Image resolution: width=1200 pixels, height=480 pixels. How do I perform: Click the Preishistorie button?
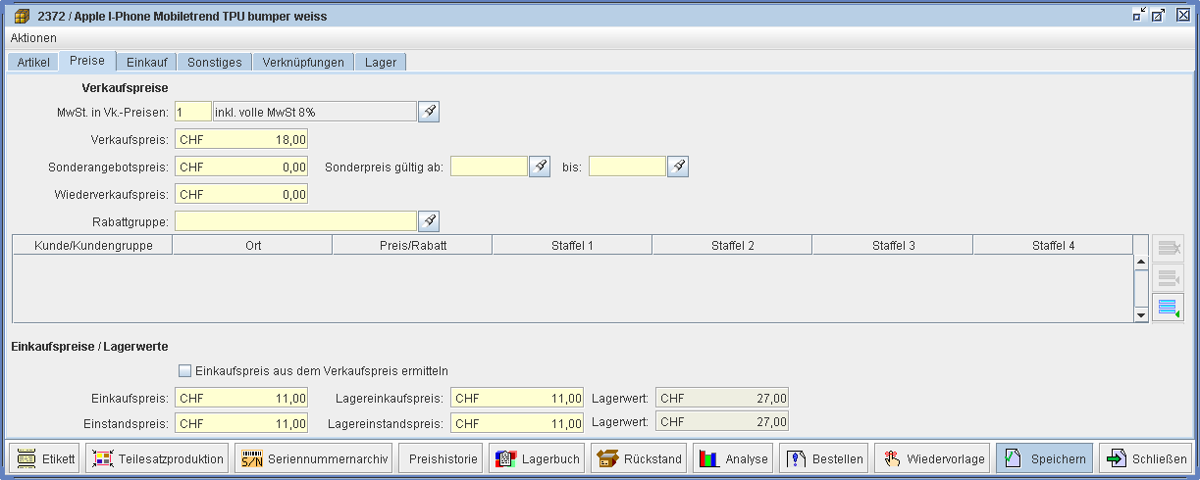click(x=441, y=458)
